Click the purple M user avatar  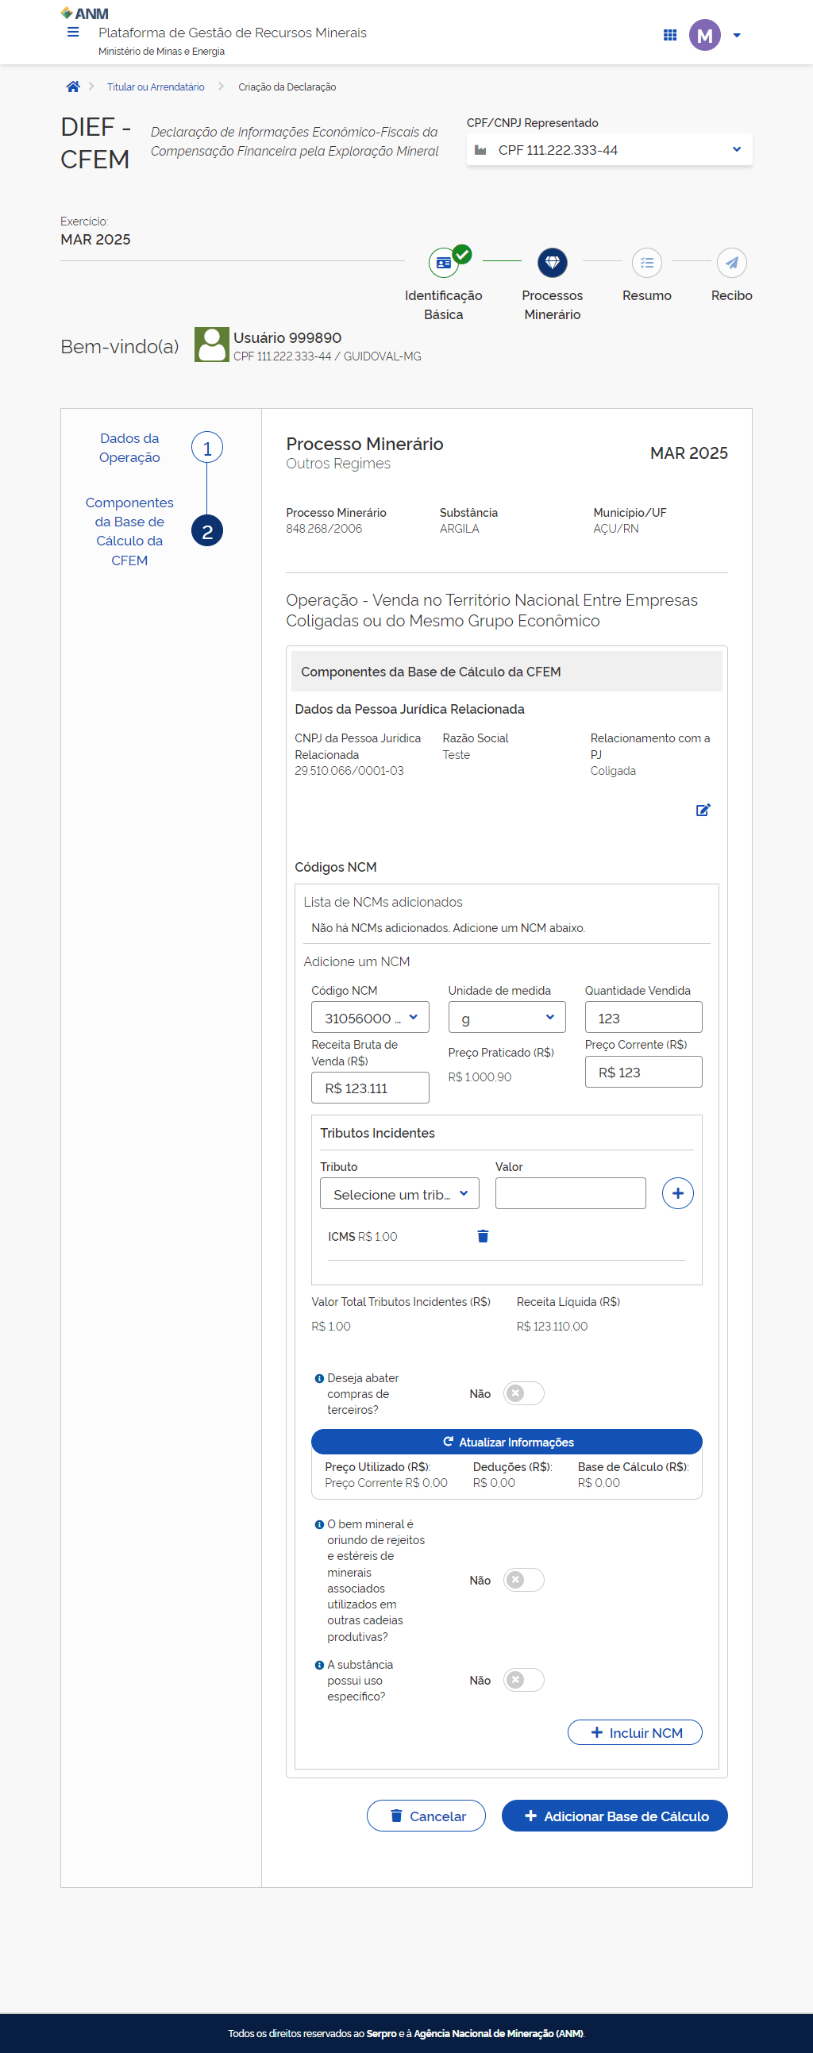coord(703,35)
